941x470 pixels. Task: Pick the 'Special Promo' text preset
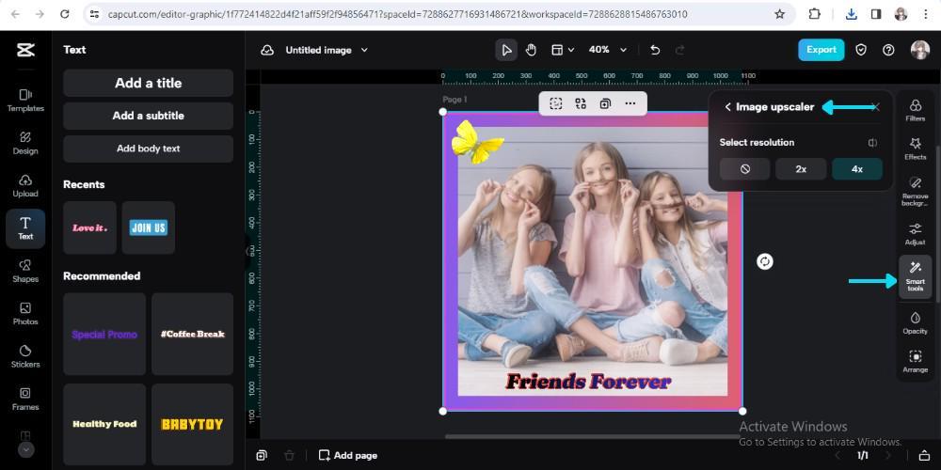click(104, 334)
